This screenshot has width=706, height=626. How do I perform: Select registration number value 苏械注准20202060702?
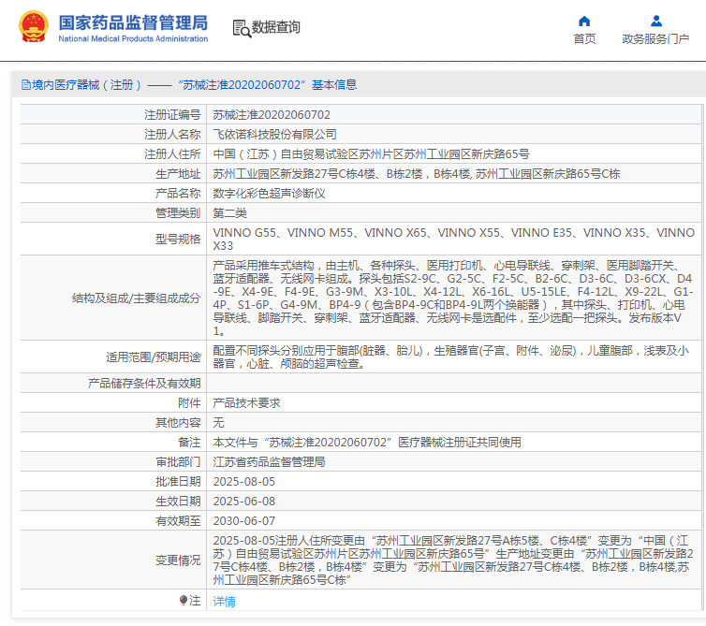click(x=272, y=115)
